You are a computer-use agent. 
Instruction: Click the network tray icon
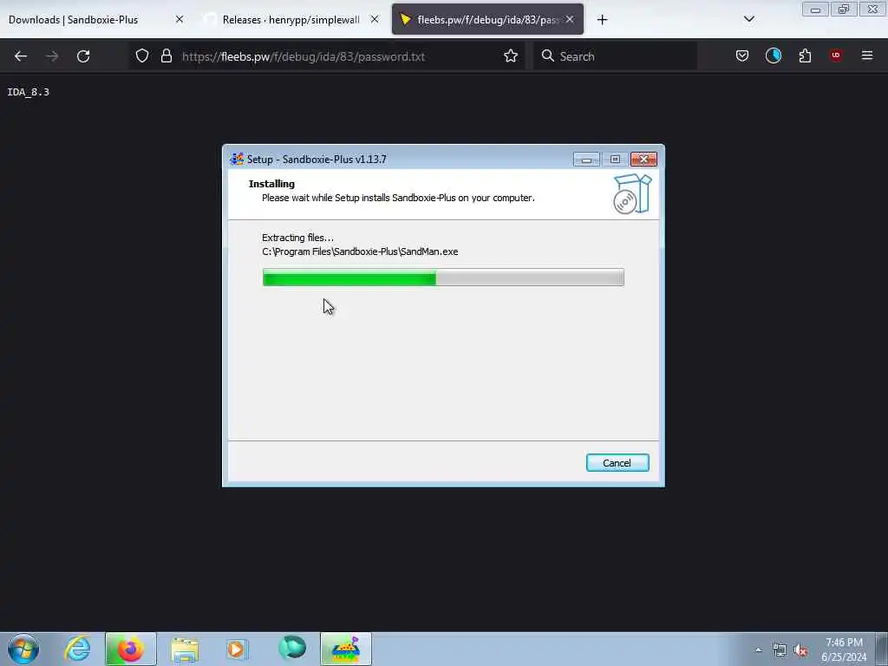click(x=780, y=650)
